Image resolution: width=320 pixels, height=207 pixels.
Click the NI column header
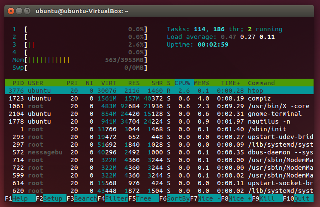click(x=89, y=83)
